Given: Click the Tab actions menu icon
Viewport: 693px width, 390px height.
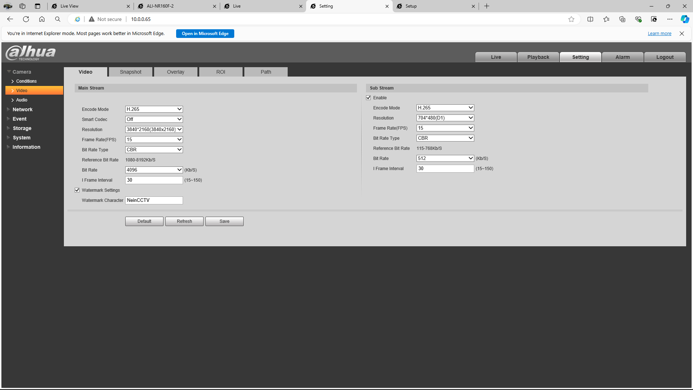Looking at the screenshot, I should [x=38, y=6].
